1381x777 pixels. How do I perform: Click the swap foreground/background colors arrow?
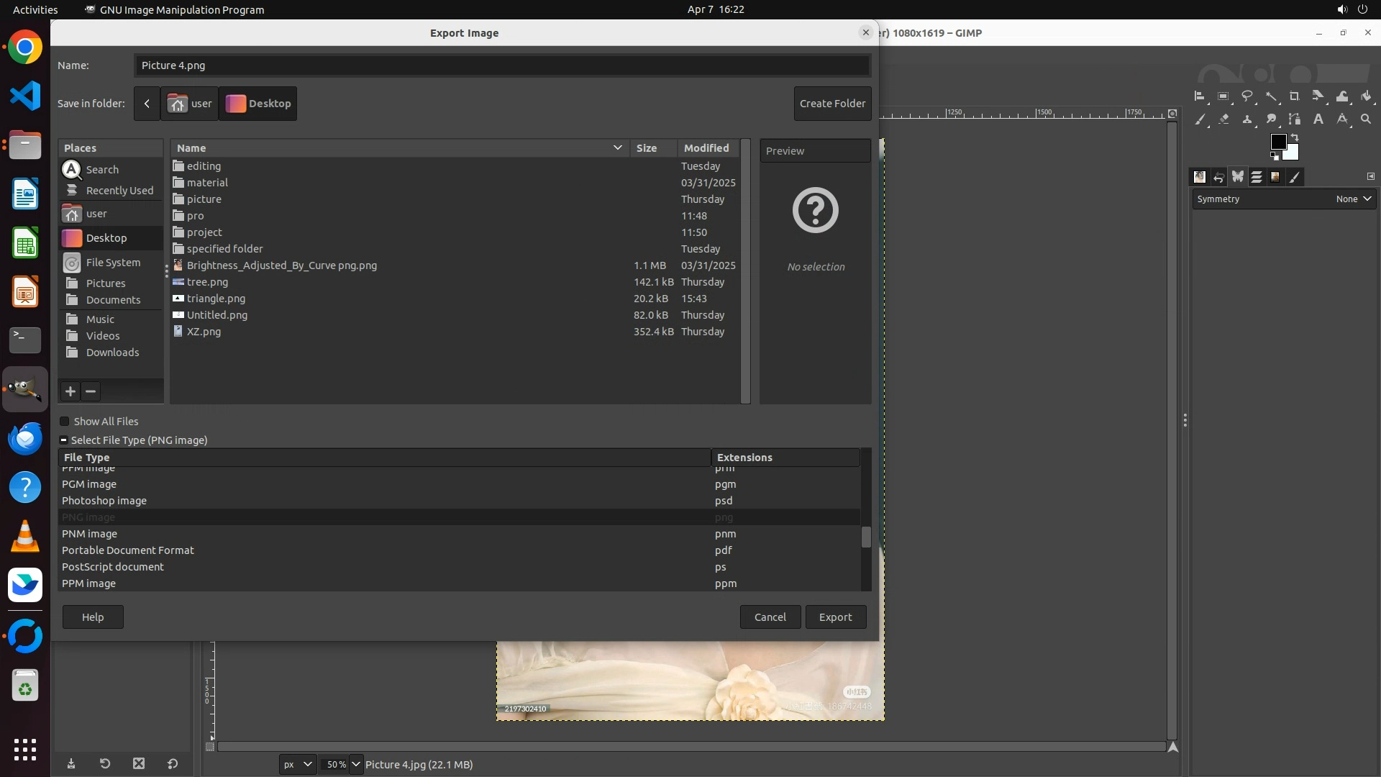1295,137
